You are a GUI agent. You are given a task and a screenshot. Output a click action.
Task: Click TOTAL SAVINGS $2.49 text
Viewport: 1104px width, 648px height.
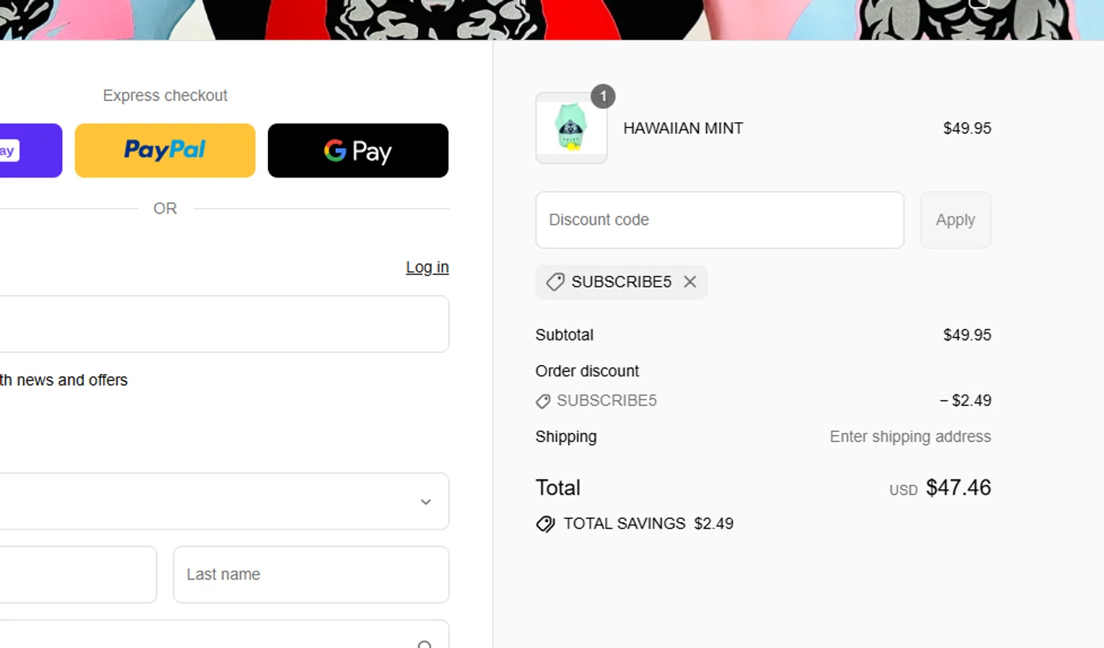click(648, 524)
